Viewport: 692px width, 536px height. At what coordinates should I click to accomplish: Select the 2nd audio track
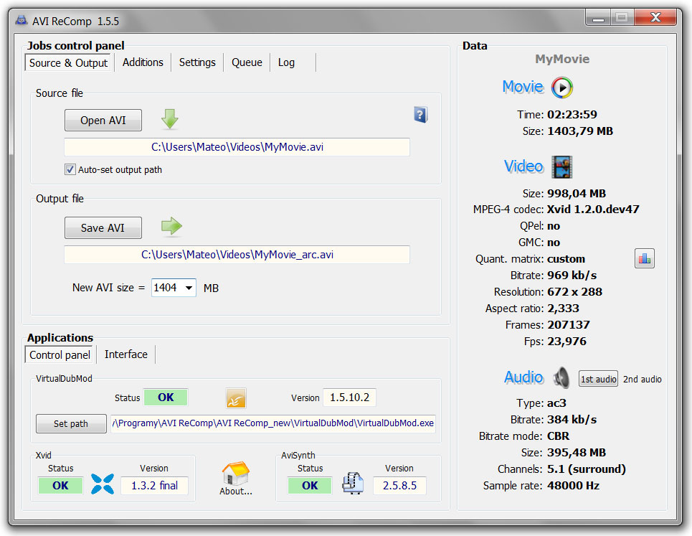[642, 379]
